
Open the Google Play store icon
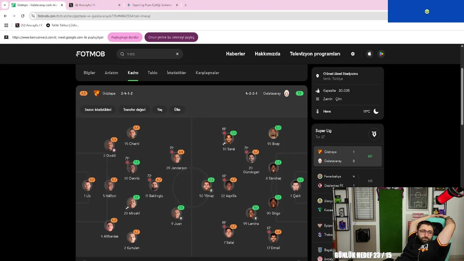[381, 54]
